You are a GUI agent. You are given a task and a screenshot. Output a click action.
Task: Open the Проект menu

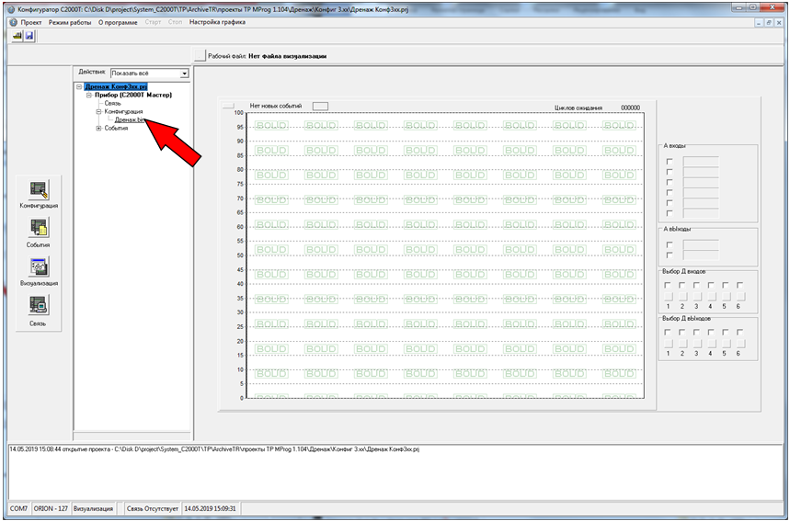31,21
